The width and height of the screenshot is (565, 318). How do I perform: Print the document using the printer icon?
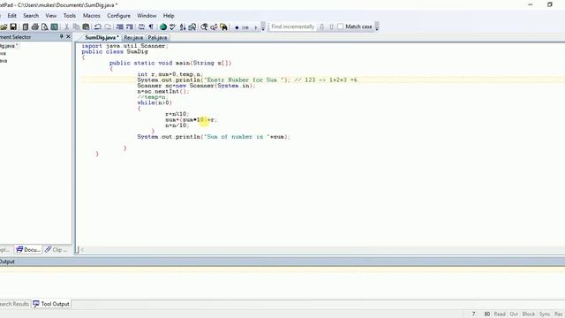click(35, 26)
